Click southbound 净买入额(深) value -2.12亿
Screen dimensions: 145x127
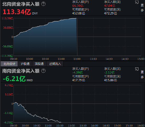[x=109, y=73]
